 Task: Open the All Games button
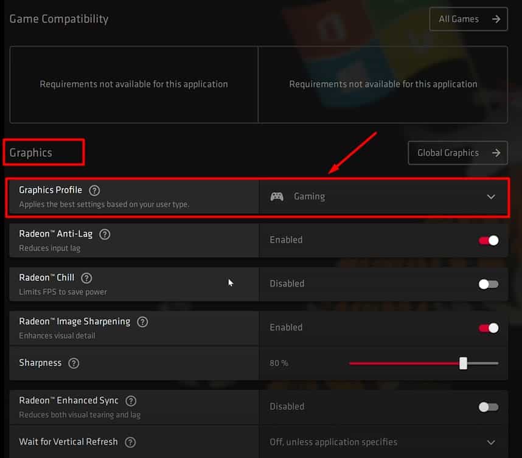(468, 19)
